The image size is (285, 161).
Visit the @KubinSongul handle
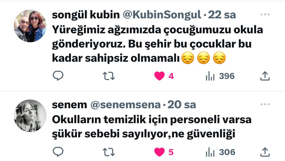point(162,15)
